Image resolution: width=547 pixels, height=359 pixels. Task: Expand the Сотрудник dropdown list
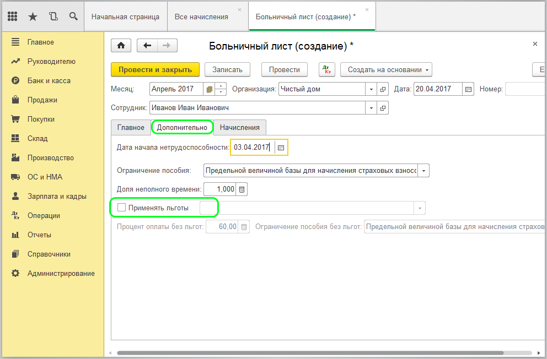coord(370,108)
